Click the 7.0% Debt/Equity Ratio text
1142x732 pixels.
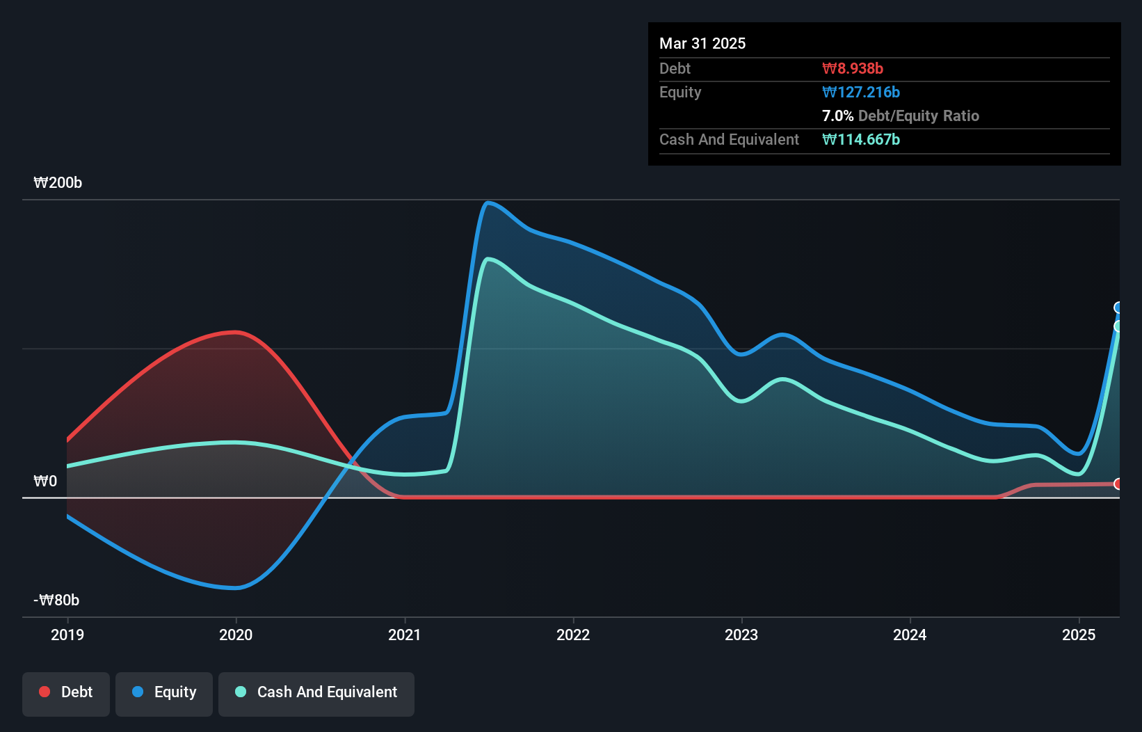[x=901, y=116]
